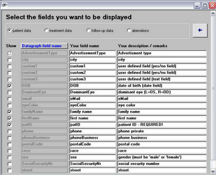Edit the 'phone private' description field

point(162,131)
